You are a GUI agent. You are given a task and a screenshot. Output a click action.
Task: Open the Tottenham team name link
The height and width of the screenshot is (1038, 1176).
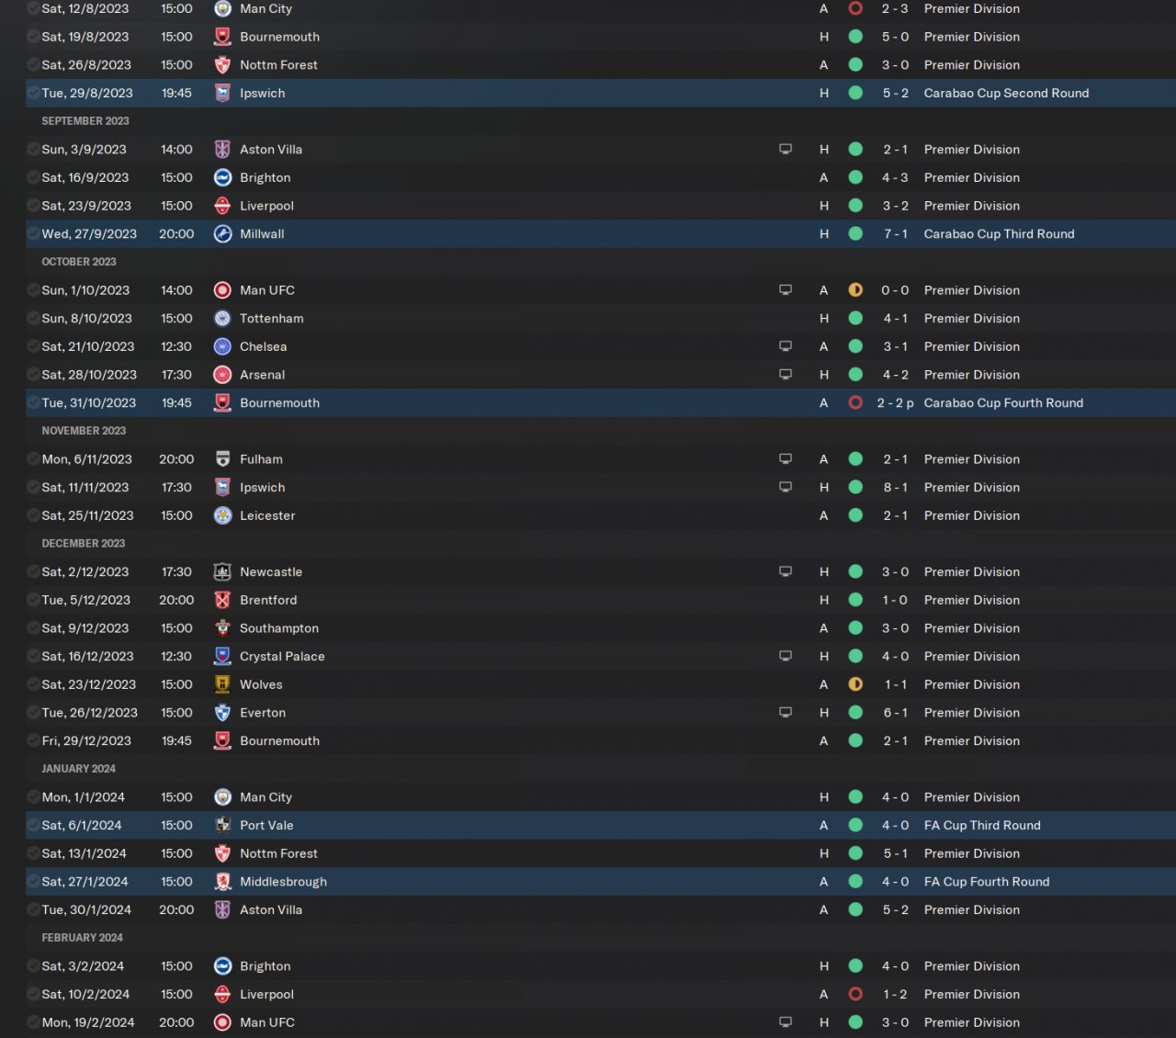pos(271,319)
